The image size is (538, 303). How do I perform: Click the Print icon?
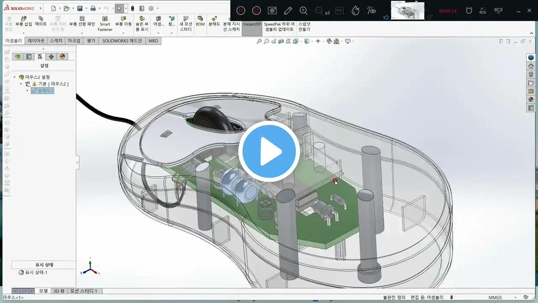click(x=93, y=8)
